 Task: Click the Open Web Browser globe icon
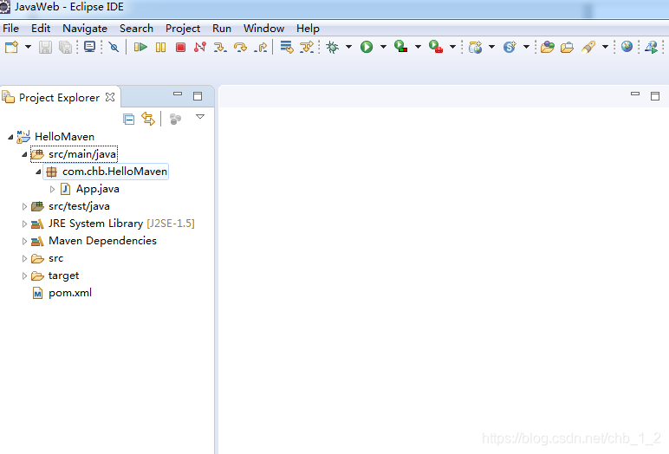627,47
